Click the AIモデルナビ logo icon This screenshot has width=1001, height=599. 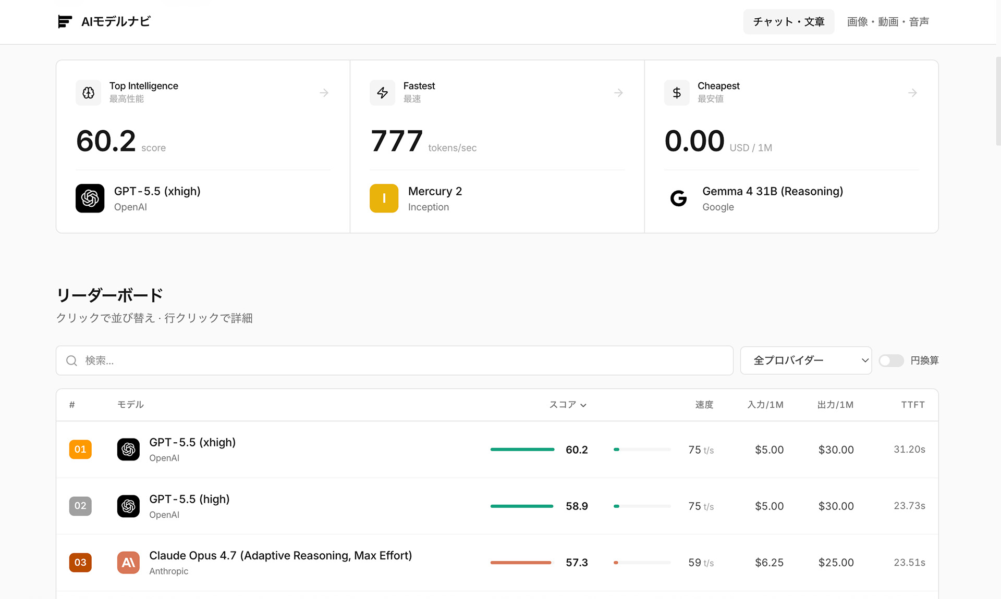tap(65, 22)
